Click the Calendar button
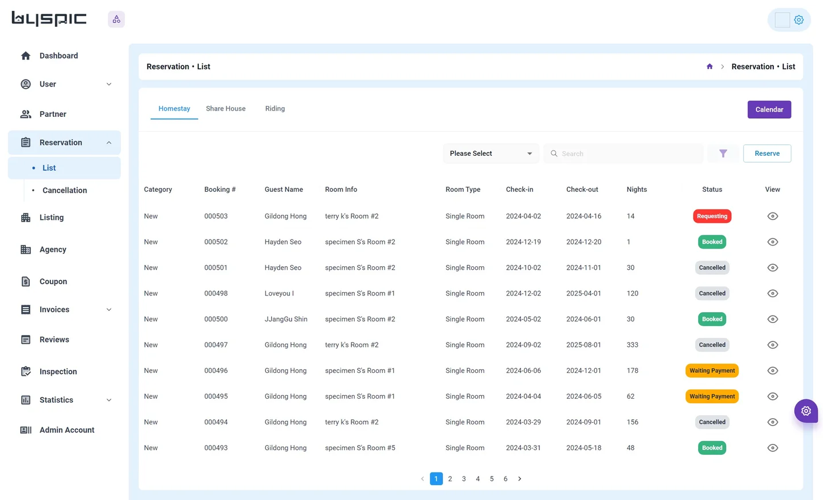Screen dimensions: 823x500 [x=769, y=109]
